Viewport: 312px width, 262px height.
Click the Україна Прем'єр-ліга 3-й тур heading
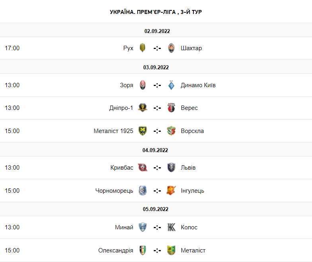click(156, 12)
